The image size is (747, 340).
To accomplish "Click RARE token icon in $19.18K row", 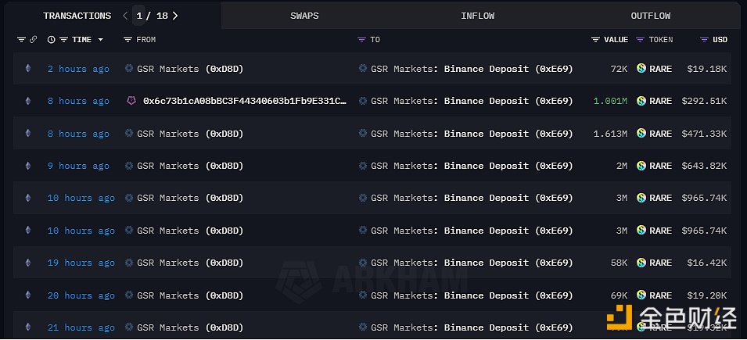I will 641,69.
